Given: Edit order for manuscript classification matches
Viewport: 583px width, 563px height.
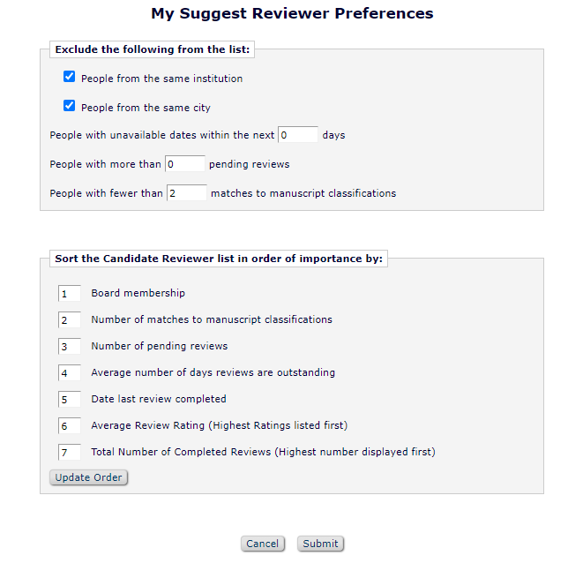Looking at the screenshot, I should click(x=70, y=320).
